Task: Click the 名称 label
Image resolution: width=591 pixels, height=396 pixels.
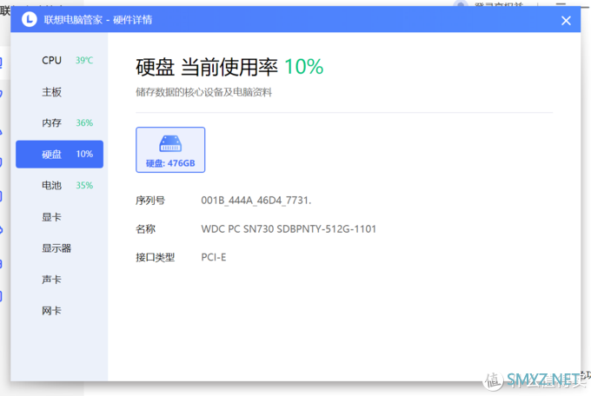Action: (x=145, y=228)
